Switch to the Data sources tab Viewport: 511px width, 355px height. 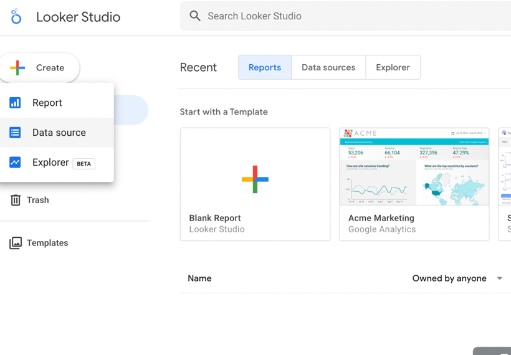(x=328, y=67)
